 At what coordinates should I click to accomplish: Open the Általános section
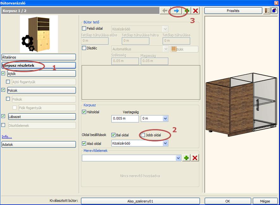39,57
